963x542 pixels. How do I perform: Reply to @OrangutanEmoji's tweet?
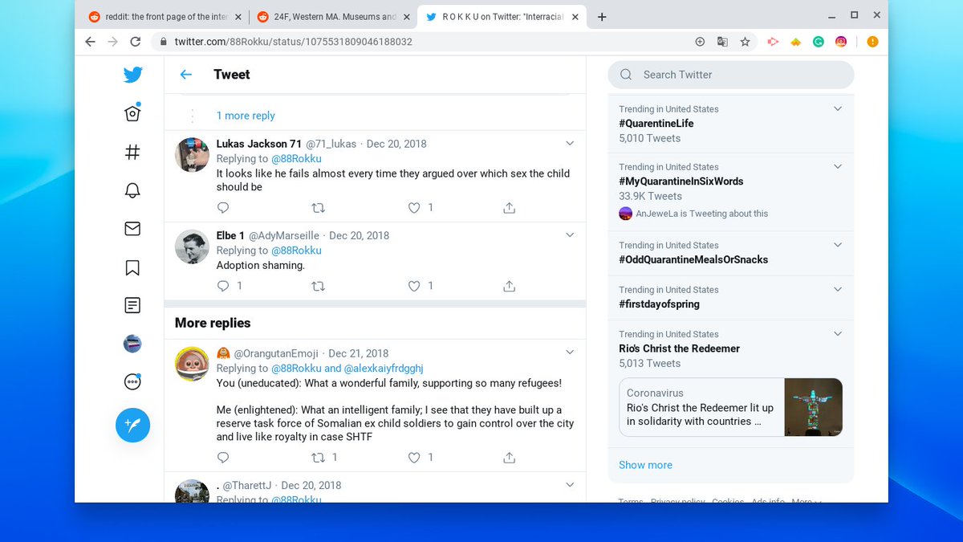223,458
